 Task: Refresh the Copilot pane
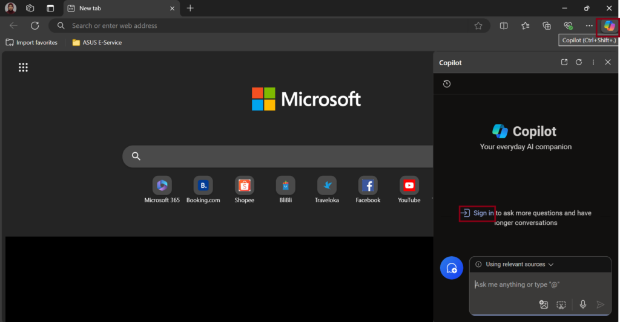coord(579,62)
